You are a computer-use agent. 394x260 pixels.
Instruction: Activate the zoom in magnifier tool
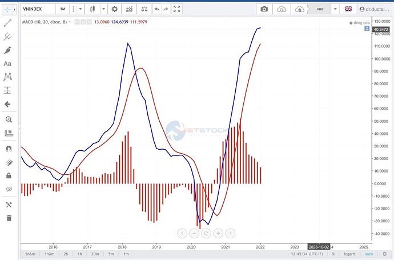point(9,119)
